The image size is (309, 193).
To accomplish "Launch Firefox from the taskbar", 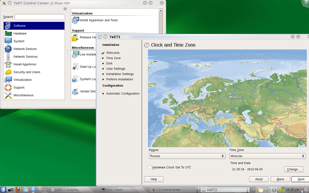I will point(18,190).
